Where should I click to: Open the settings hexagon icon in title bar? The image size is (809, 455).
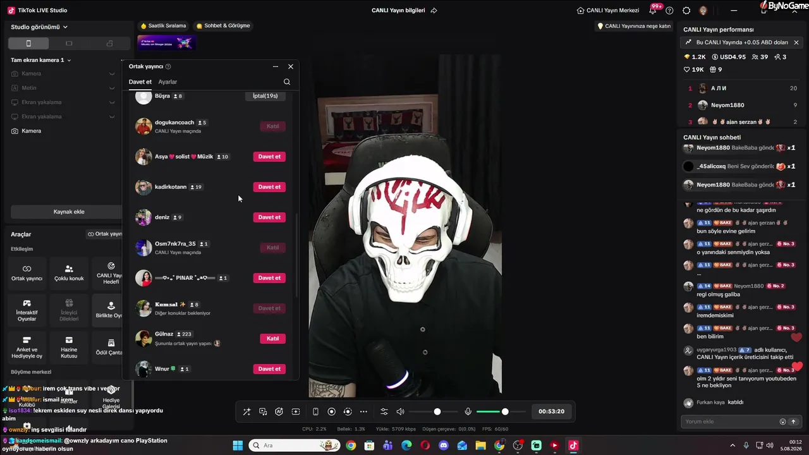[x=686, y=10]
